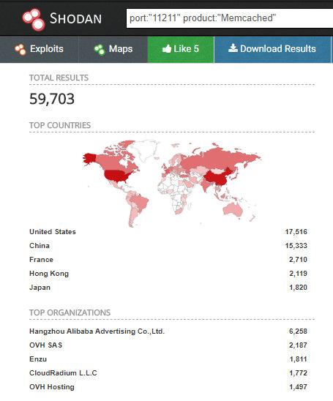This screenshot has height=401, width=333.
Task: Click the 6,258 count value
Action: [298, 331]
